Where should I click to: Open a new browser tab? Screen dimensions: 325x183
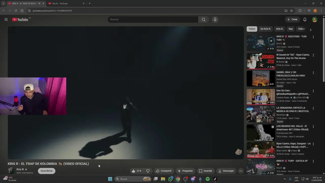coord(90,4)
